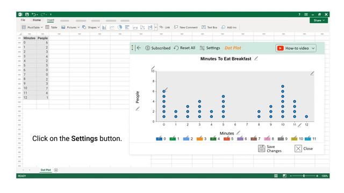The image size is (344, 193).
Task: Open the Dot Plot pane drag handle menu
Action: point(132,48)
